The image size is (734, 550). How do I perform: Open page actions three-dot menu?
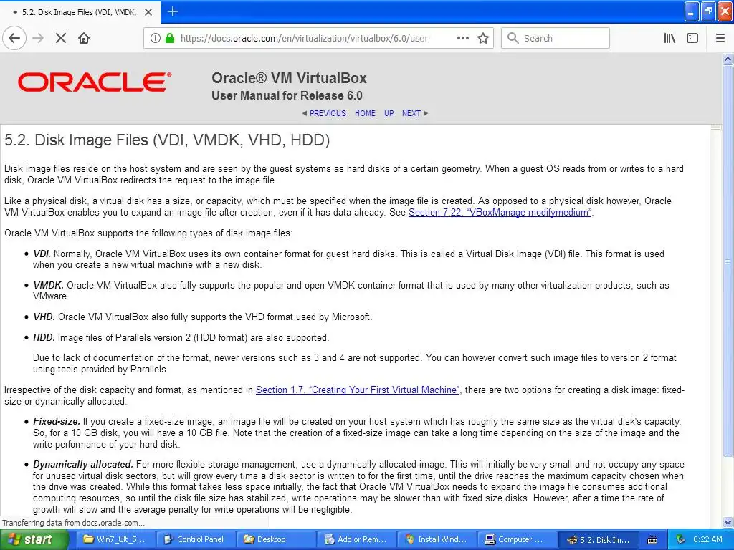[x=462, y=39]
